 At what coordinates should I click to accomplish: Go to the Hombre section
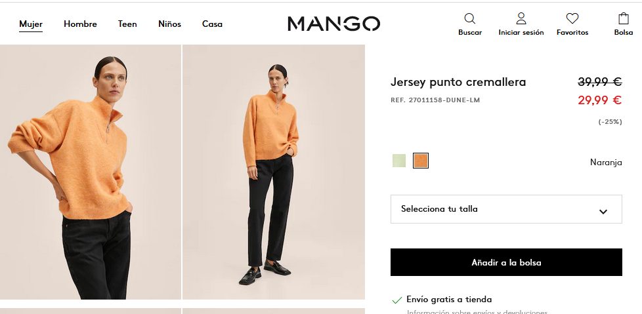80,24
